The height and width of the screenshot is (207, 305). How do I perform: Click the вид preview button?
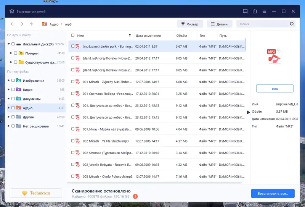coord(274,89)
